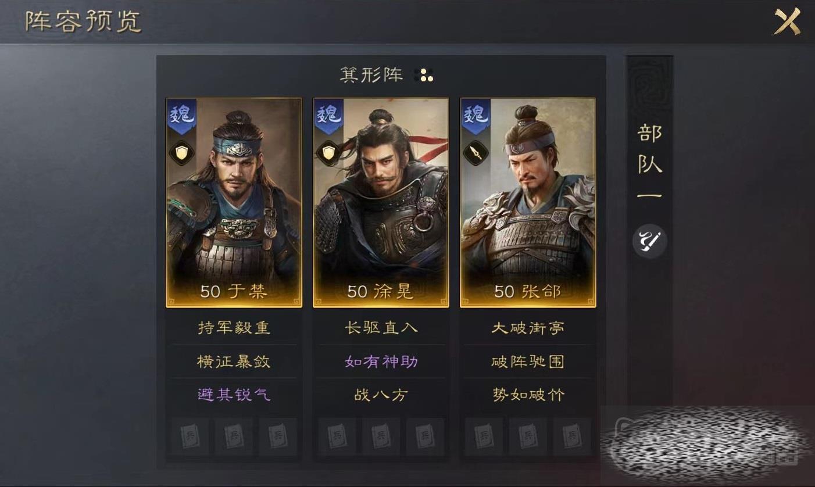
Task: Close the 阵容预览 panel with the crossed-swords icon
Action: [x=788, y=22]
